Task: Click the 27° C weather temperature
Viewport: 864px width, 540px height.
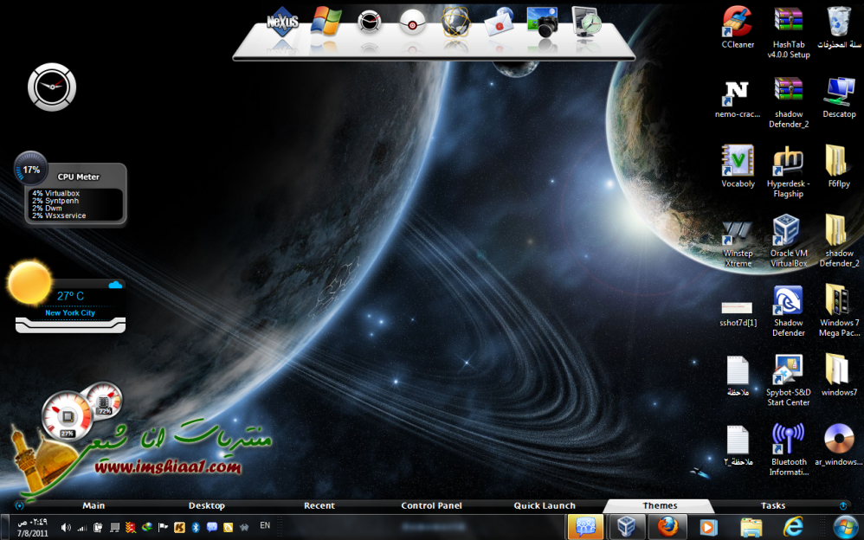Action: click(x=70, y=296)
